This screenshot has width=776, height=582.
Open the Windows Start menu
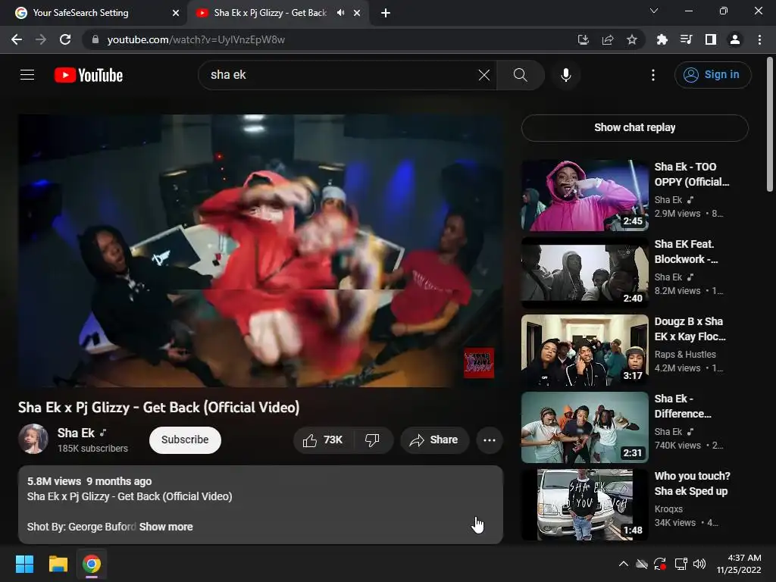tap(24, 564)
